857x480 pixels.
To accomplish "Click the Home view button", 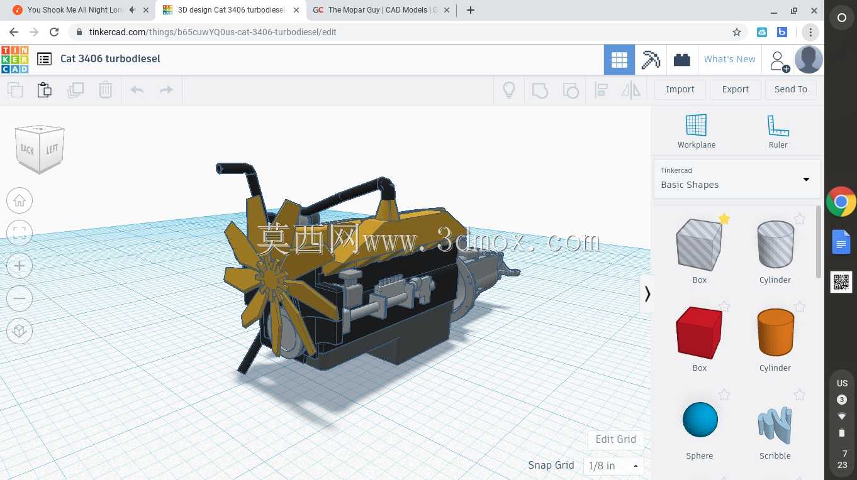I will pos(20,201).
